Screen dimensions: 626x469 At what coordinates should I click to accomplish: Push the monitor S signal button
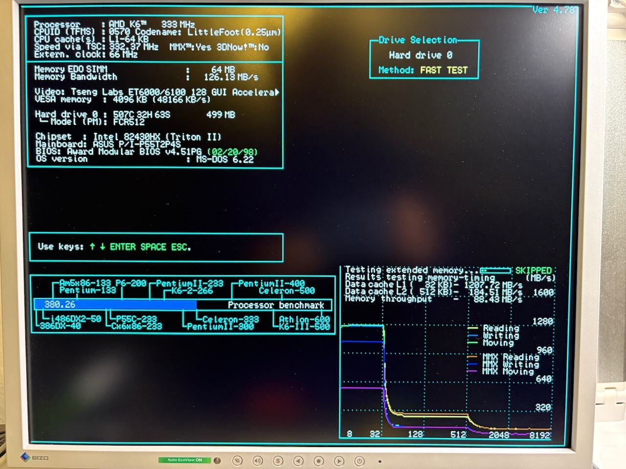pos(278,460)
